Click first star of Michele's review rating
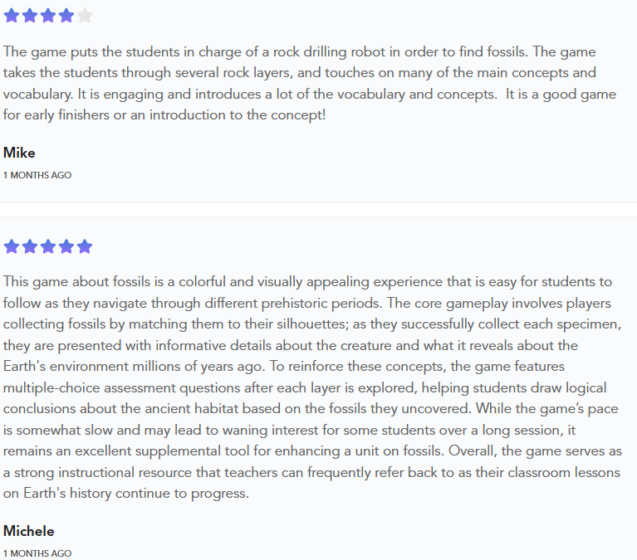 [12, 246]
